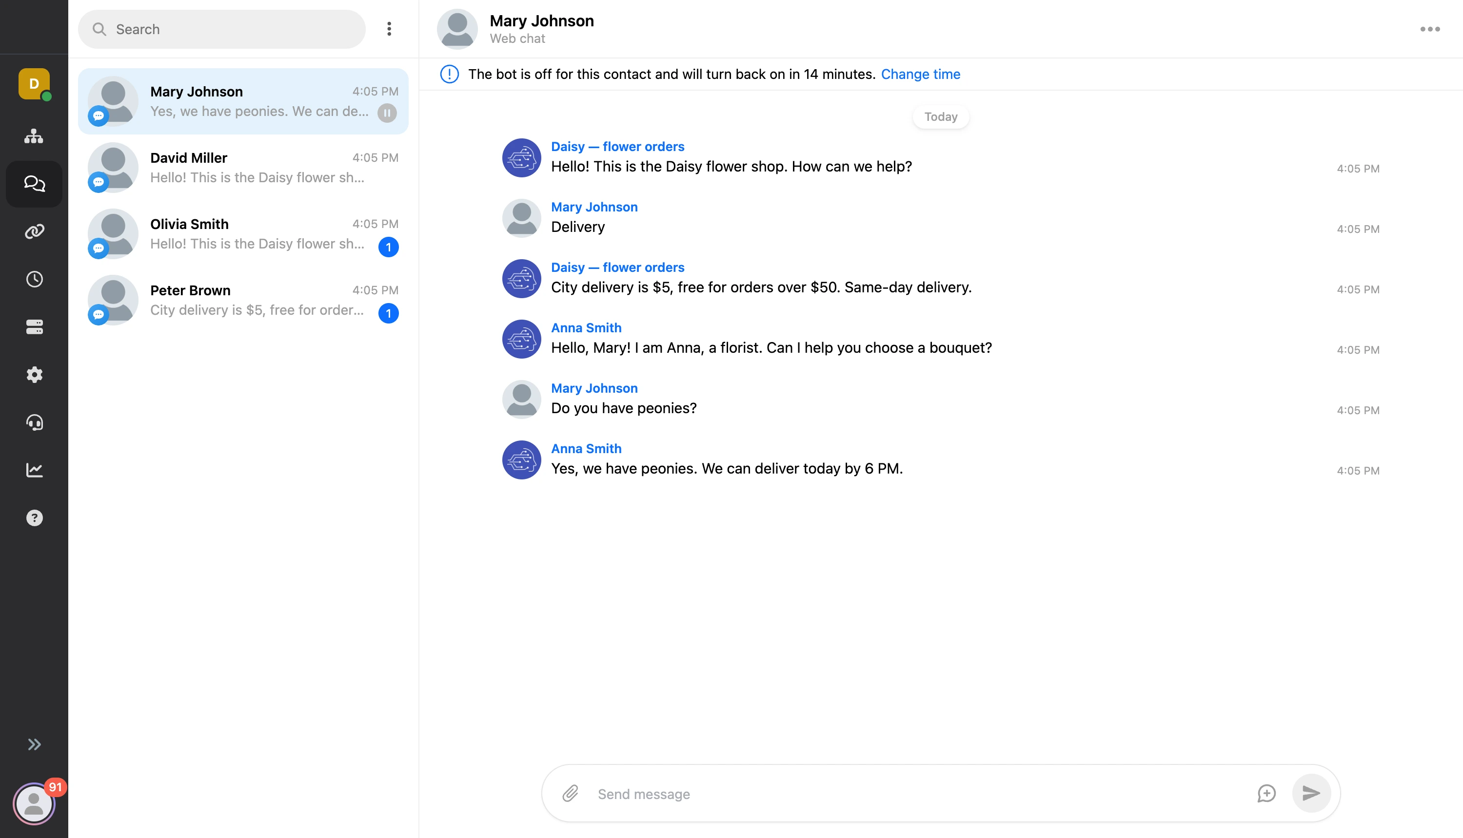Click the first Daisy — flower orders sender name

tap(617, 147)
